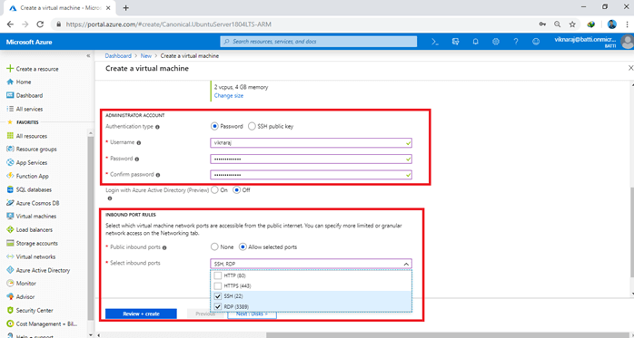Image resolution: width=634 pixels, height=338 pixels.
Task: Set Azure Active Directory login to On
Action: [x=214, y=190]
